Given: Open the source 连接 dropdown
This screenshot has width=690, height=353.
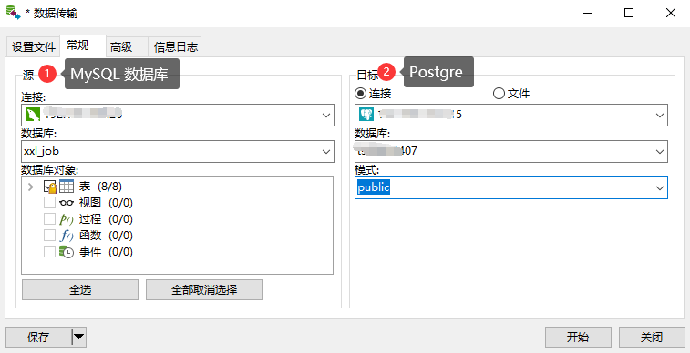Looking at the screenshot, I should pyautogui.click(x=326, y=115).
